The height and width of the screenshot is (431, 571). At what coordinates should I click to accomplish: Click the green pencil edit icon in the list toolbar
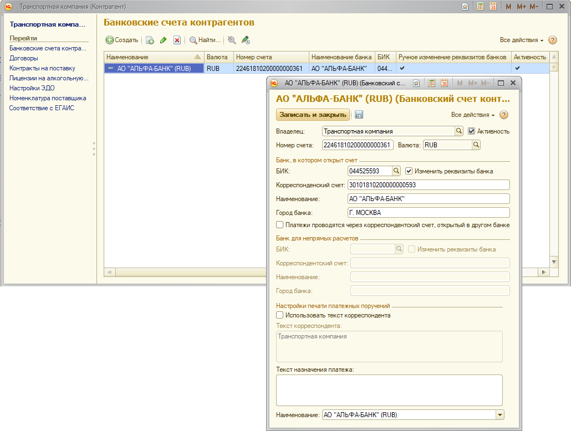(164, 40)
